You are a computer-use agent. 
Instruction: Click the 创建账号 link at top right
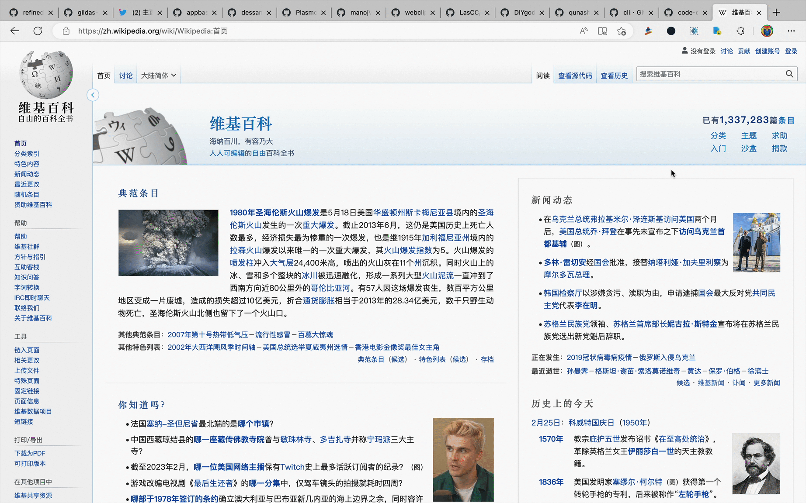[x=767, y=51]
